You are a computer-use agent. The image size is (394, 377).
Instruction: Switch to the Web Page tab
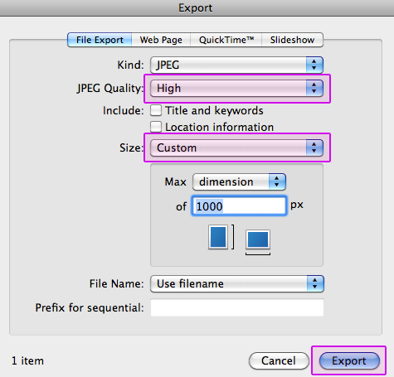[161, 40]
